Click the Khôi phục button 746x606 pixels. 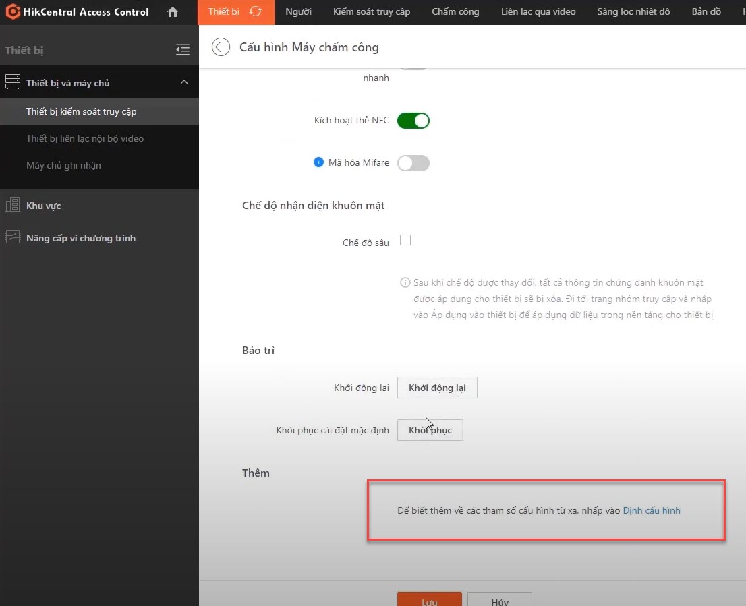pos(430,430)
